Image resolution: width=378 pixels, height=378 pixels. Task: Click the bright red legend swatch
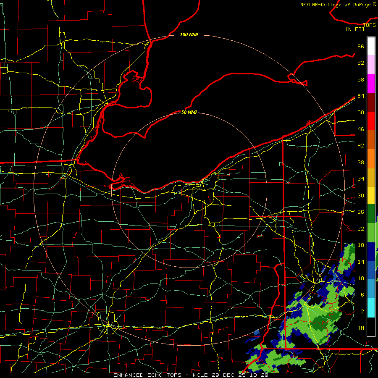371,121
